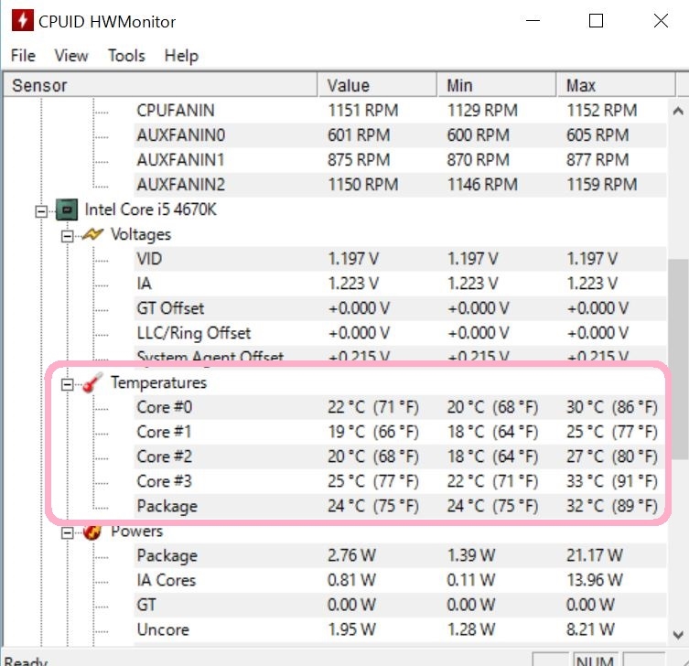Select the Core #0 temperature row
Viewport: 689px width, 666px height.
coord(400,407)
